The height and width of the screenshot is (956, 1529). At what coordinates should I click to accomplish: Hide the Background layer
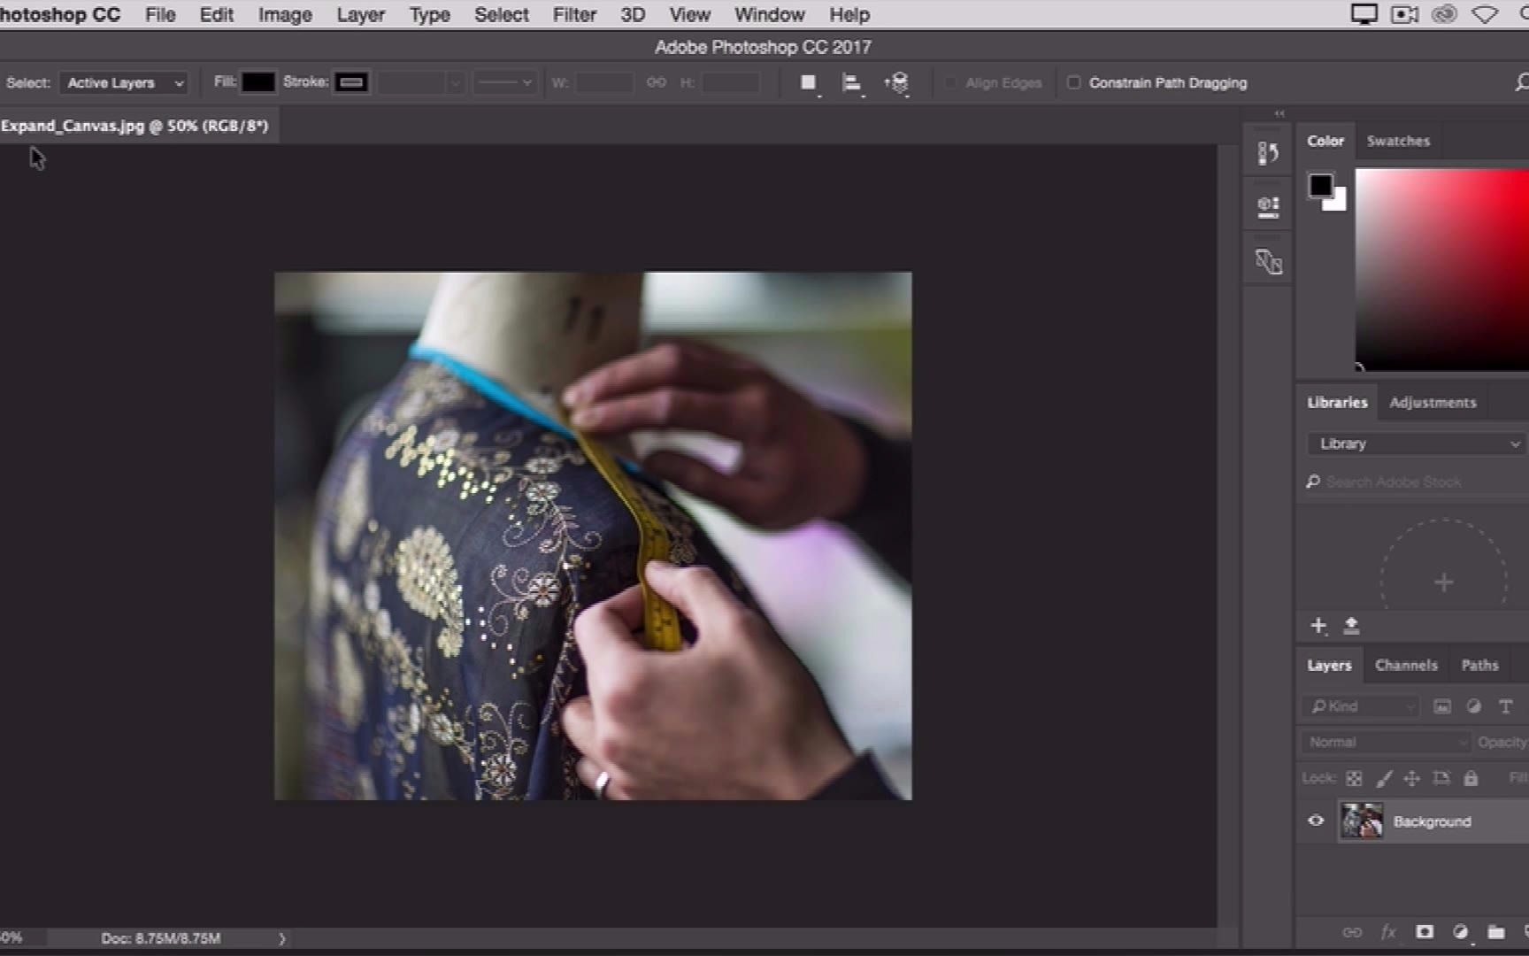point(1316,821)
